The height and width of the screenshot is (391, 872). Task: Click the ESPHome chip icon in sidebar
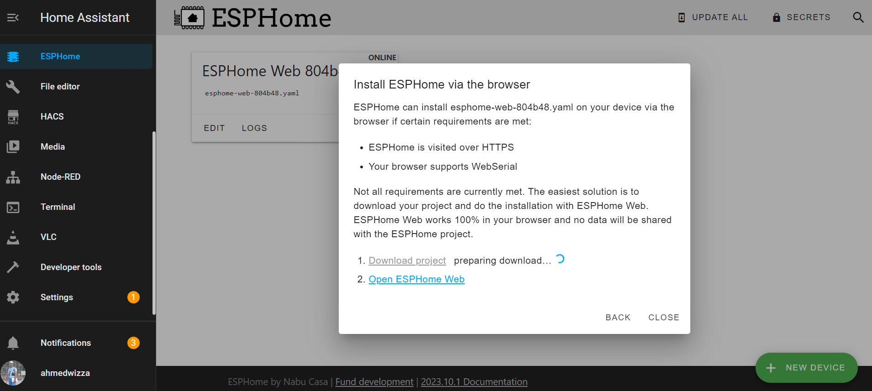[x=13, y=57]
